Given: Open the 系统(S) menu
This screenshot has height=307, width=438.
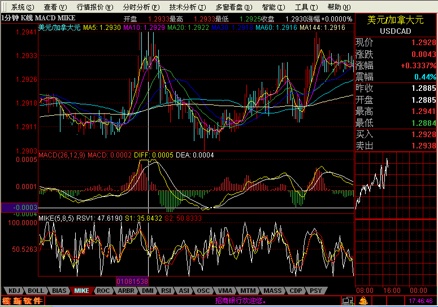Looking at the screenshot, I should [x=23, y=7].
